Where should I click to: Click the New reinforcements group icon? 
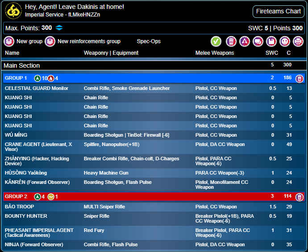pyautogui.click(x=50, y=41)
